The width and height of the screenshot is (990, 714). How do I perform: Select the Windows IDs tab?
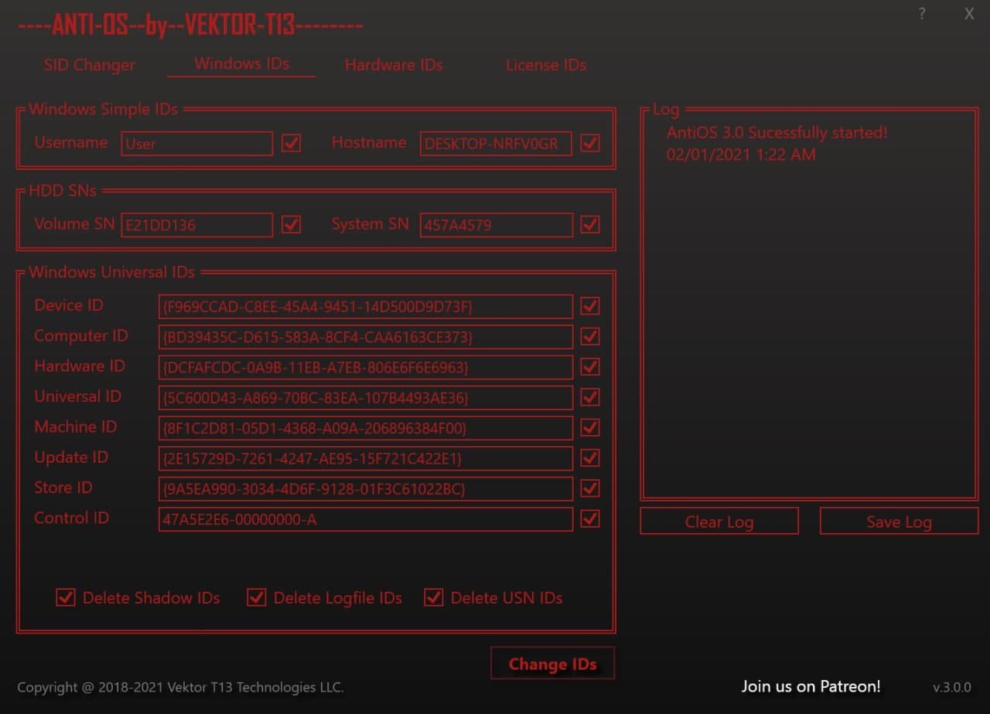tap(241, 63)
